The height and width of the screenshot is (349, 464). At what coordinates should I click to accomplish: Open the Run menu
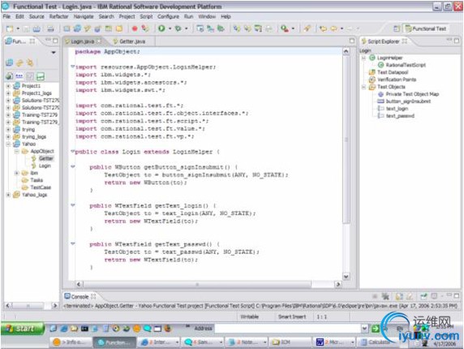(x=188, y=16)
